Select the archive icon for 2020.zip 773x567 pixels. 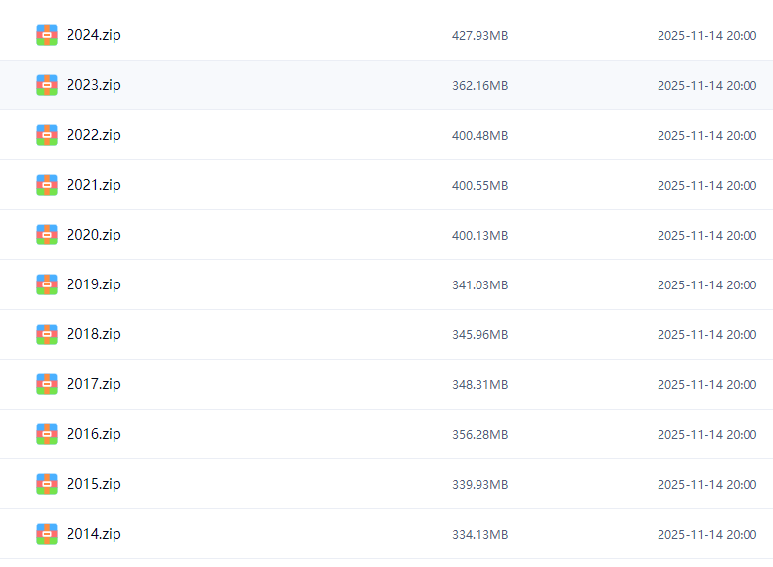(x=47, y=235)
